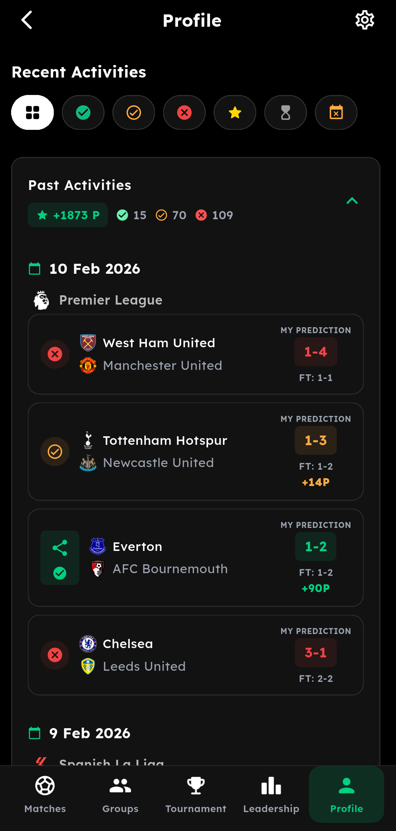Open the 10 Feb 2026 date group

[x=95, y=269]
